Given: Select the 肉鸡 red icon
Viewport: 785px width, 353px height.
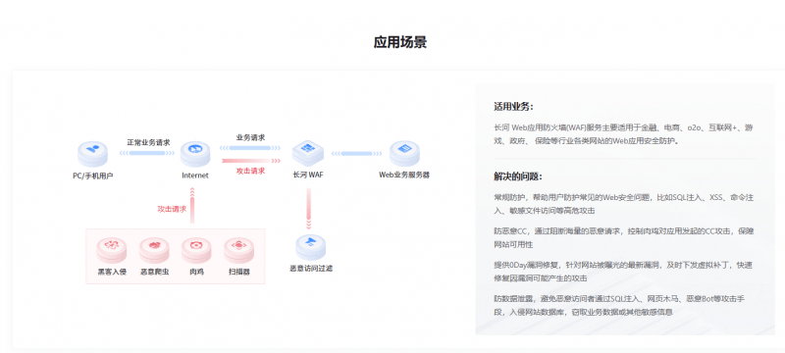Looking at the screenshot, I should [x=196, y=250].
